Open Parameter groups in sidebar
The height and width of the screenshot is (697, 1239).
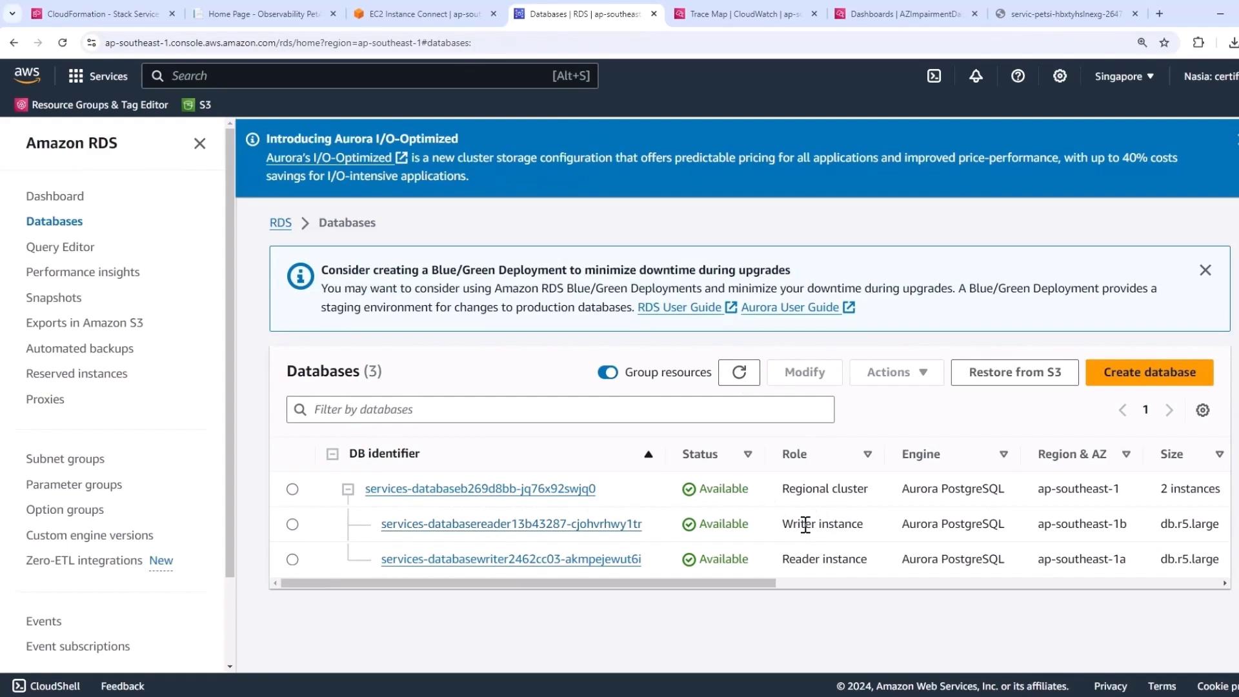(74, 485)
